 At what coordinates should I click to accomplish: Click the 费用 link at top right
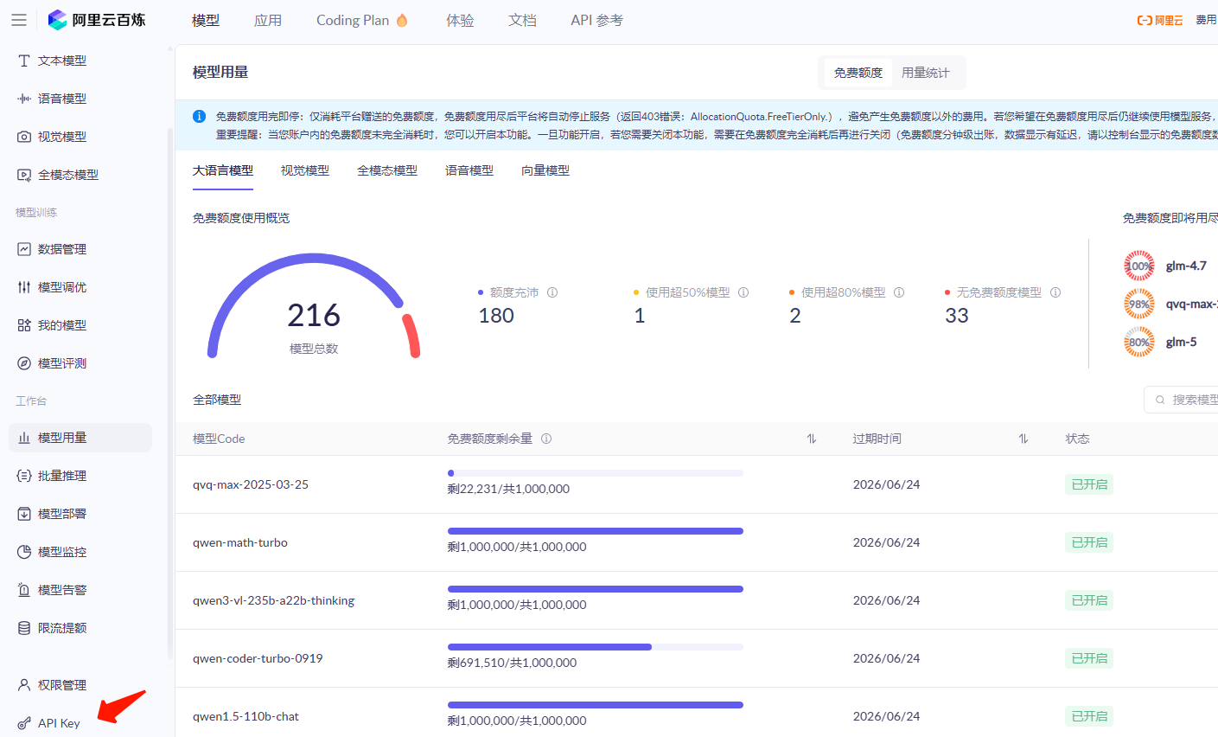pos(1206,20)
